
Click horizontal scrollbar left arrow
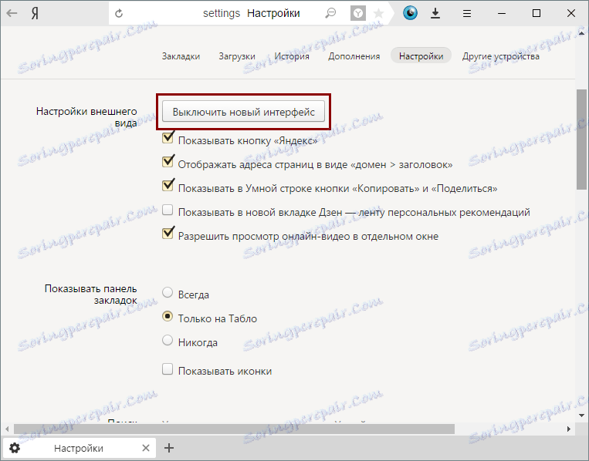pyautogui.click(x=7, y=429)
